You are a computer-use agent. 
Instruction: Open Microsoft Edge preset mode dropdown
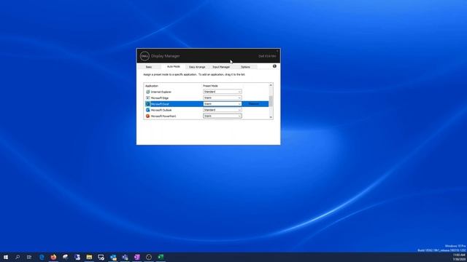point(223,98)
